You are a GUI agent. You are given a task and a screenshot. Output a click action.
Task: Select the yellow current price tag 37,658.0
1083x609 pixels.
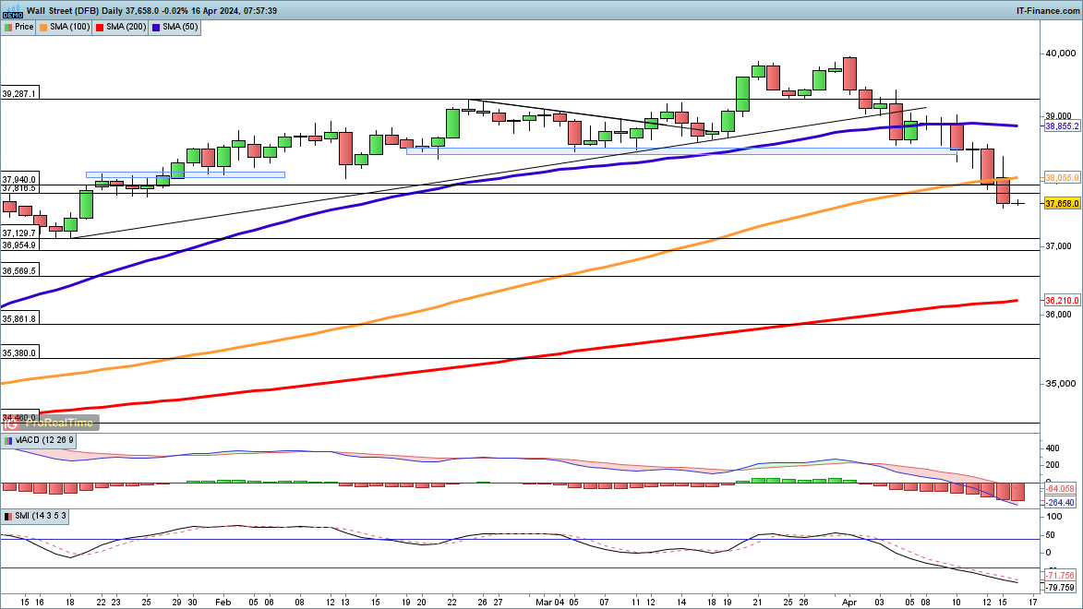[x=1062, y=203]
